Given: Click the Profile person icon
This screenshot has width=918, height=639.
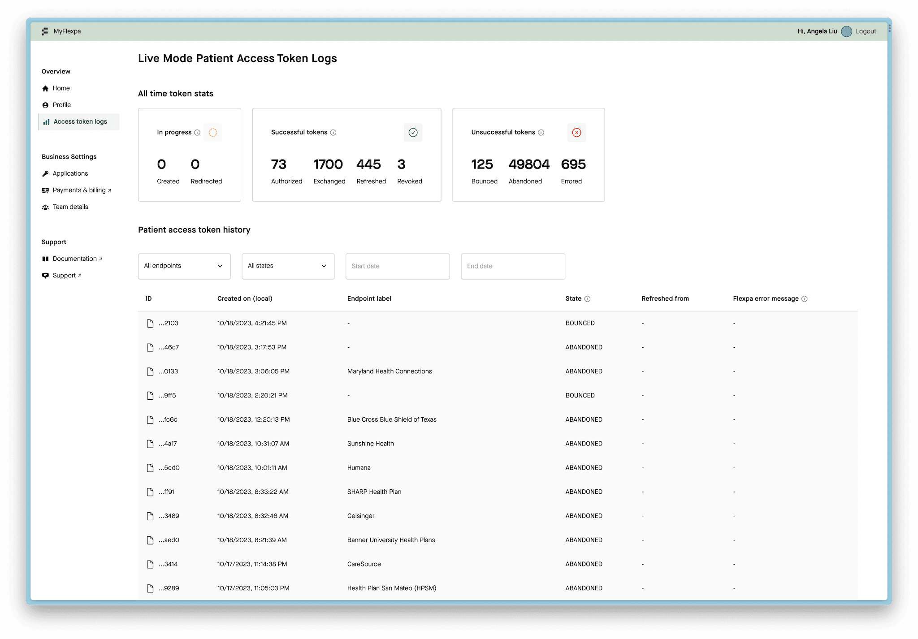Looking at the screenshot, I should click(x=45, y=105).
